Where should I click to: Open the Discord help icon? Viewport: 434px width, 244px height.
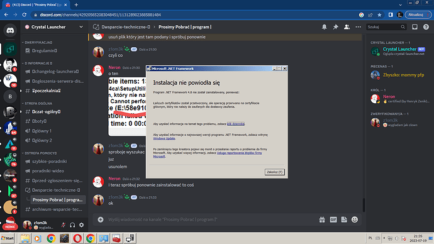[x=426, y=27]
